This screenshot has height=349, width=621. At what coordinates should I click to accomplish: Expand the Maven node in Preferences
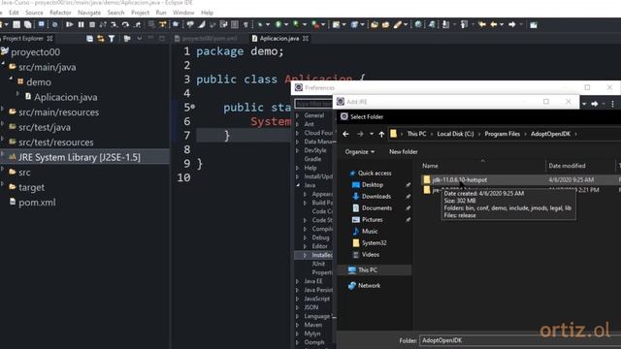click(298, 325)
